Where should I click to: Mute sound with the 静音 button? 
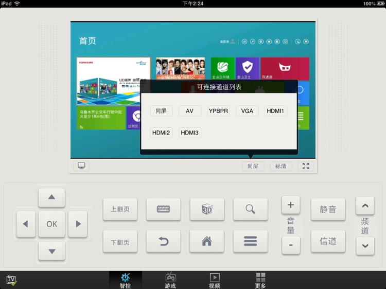328,209
